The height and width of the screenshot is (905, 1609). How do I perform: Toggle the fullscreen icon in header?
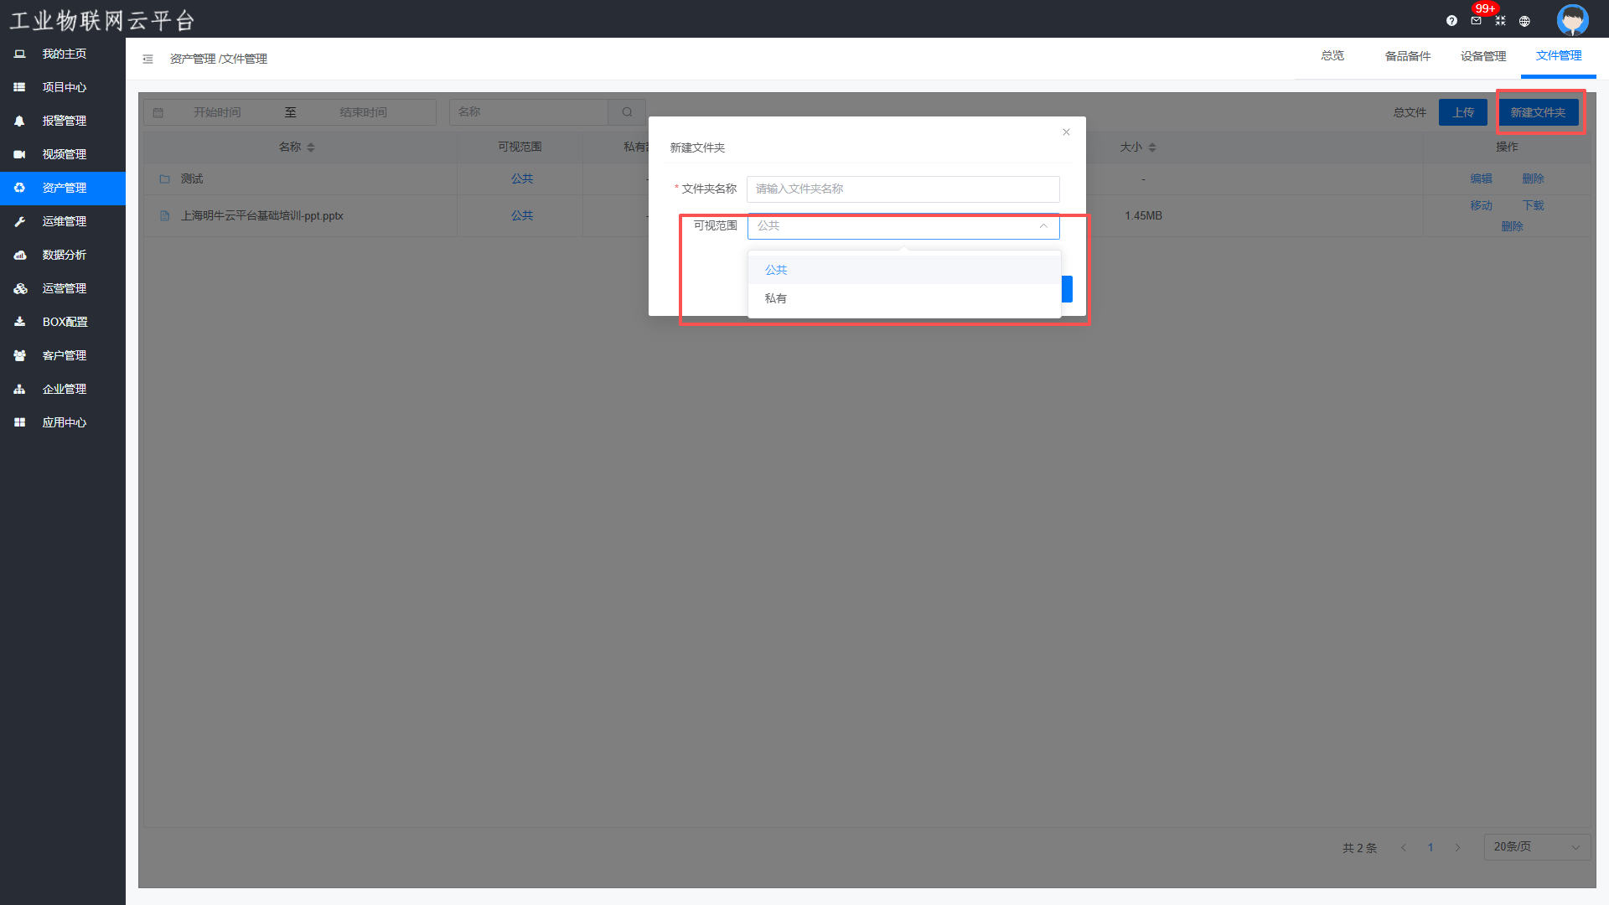pyautogui.click(x=1500, y=21)
